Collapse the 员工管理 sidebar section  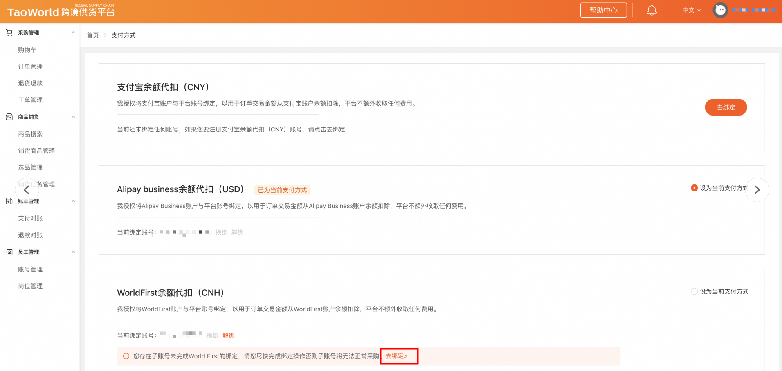pos(74,252)
